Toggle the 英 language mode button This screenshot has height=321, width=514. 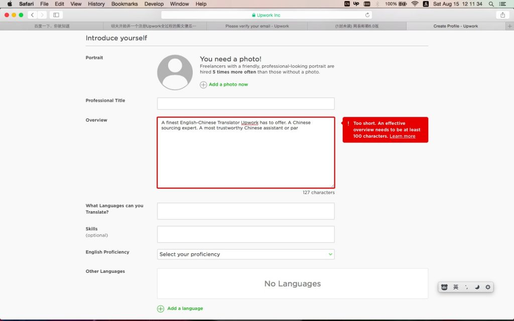tap(456, 287)
